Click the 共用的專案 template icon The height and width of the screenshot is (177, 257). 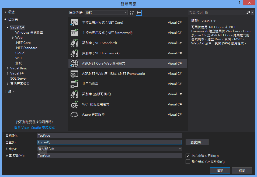(74, 84)
